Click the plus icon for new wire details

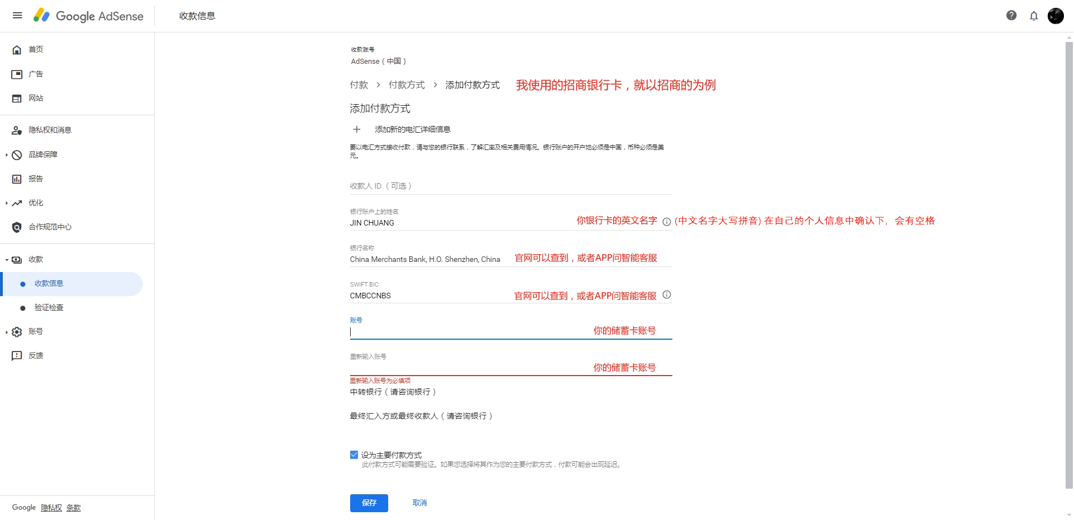(356, 129)
